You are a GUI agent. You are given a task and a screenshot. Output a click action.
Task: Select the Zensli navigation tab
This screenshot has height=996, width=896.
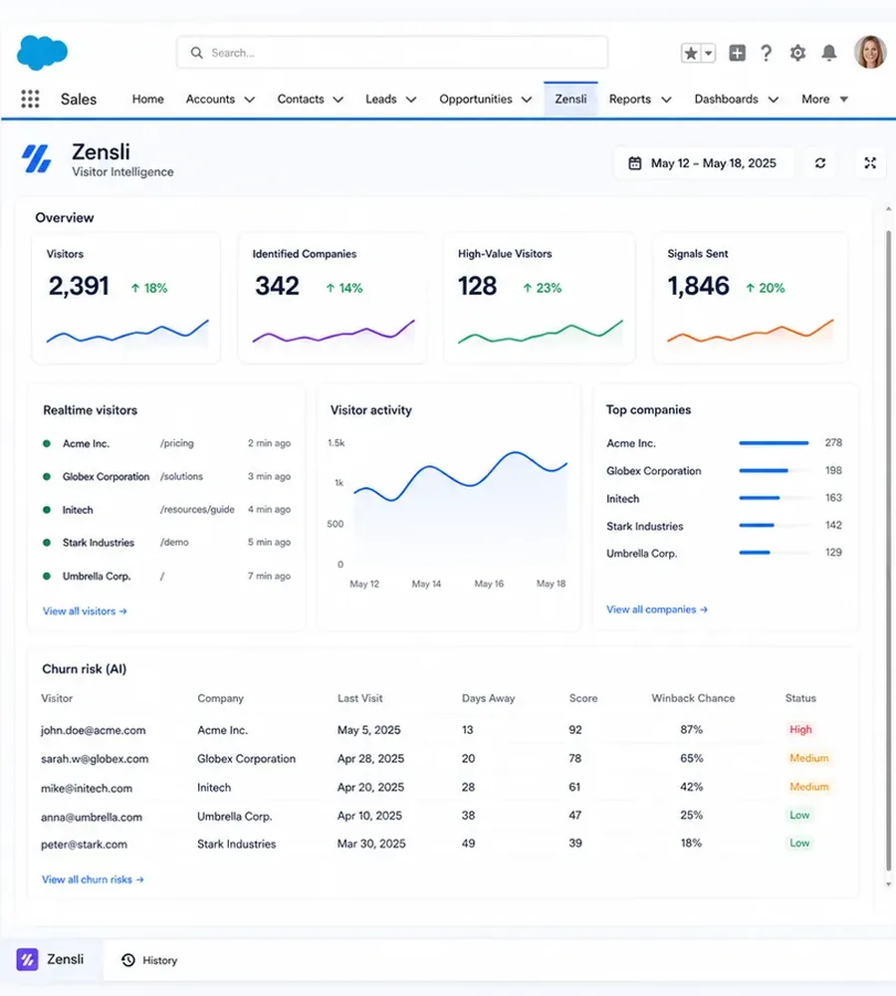[570, 99]
